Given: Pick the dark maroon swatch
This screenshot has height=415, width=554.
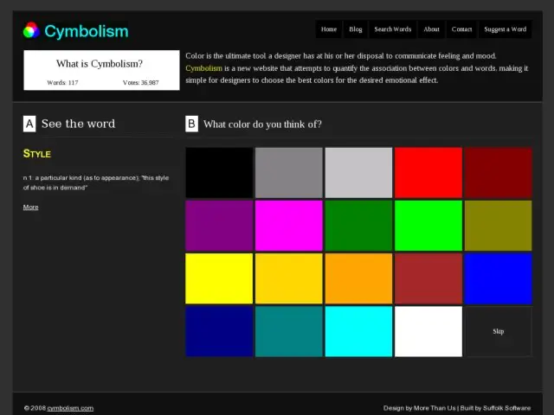Looking at the screenshot, I should [x=499, y=173].
